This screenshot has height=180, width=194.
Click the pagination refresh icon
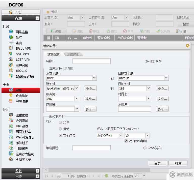pos(106,176)
